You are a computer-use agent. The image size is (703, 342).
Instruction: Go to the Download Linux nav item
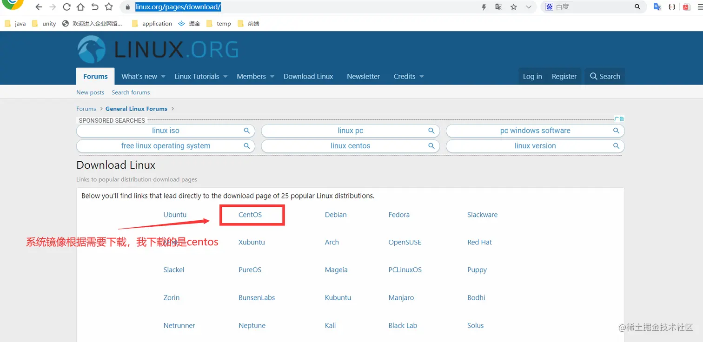tap(308, 76)
